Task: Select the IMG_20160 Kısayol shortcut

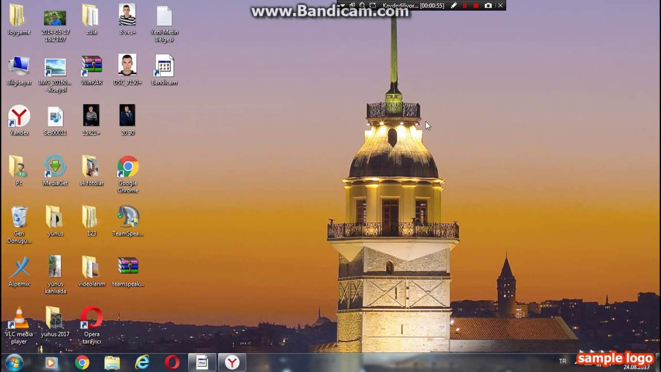Action: (55, 74)
